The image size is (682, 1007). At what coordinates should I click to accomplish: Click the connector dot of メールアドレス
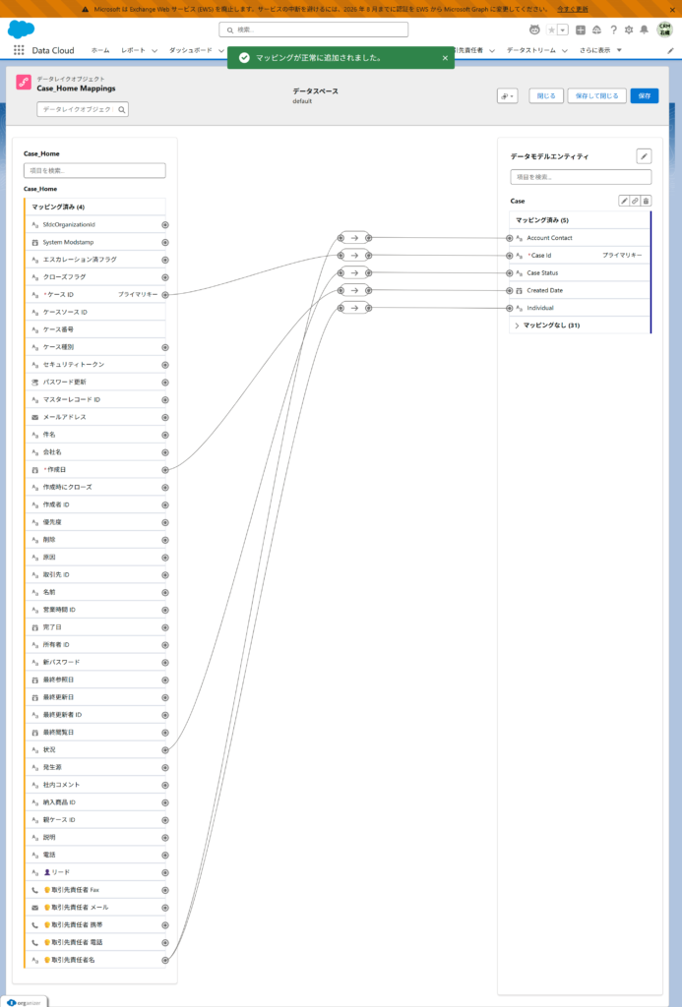[165, 417]
